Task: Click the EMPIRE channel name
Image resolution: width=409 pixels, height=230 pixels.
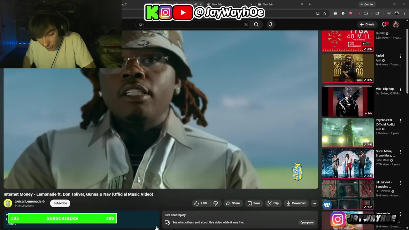Action: [x=380, y=34]
